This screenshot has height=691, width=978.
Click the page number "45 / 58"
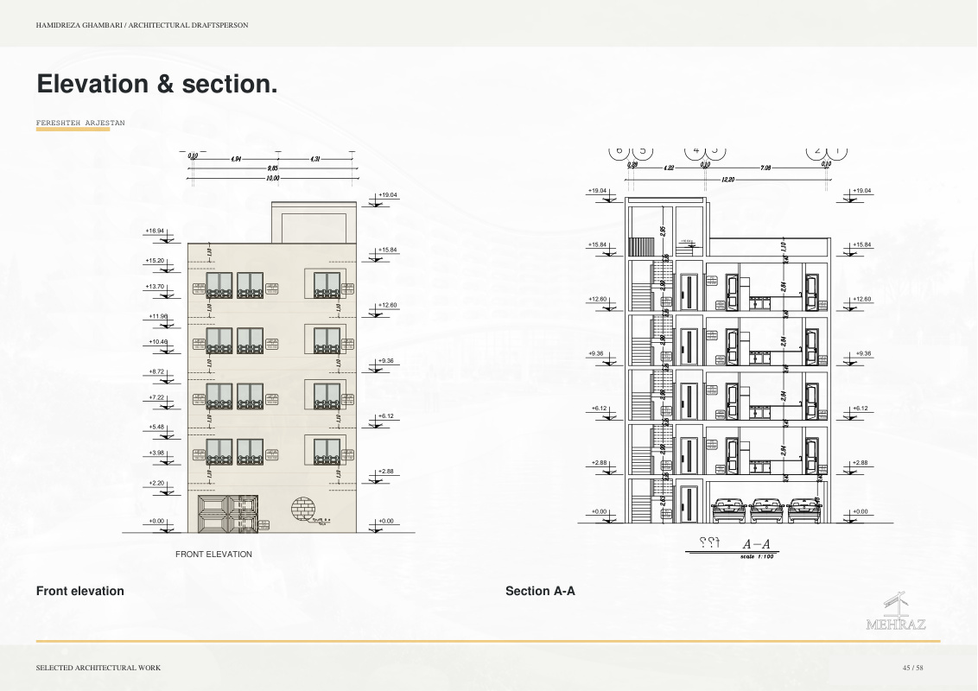[912, 668]
